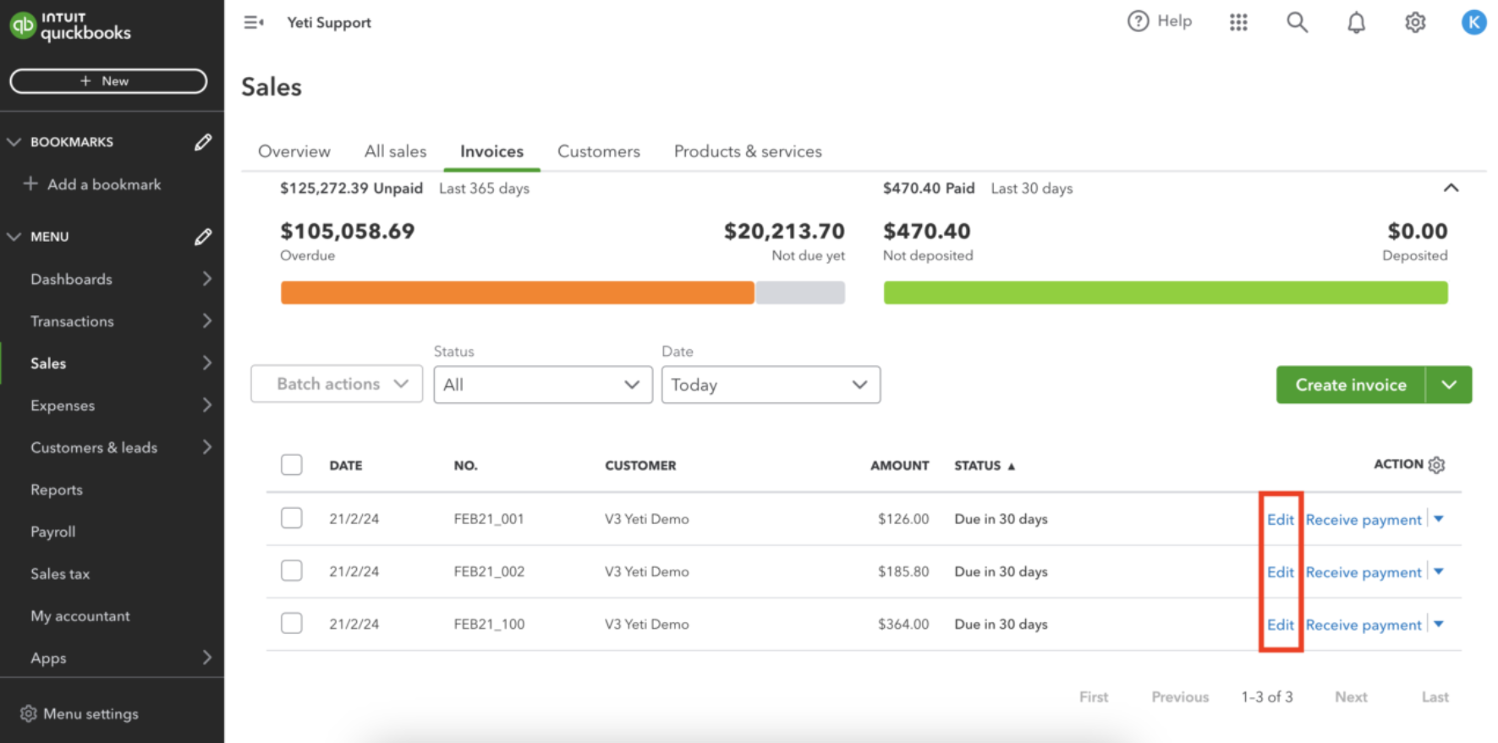Click the pencil icon beside Bookmarks
1498x743 pixels.
(x=203, y=142)
